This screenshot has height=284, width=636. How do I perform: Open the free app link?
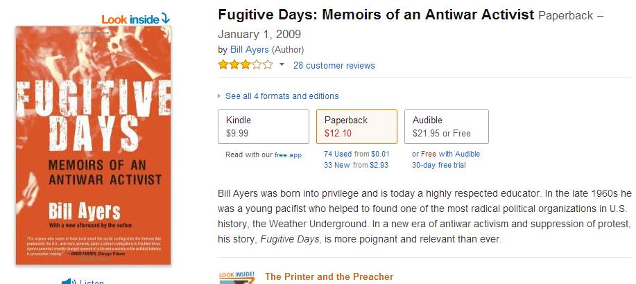[x=288, y=154]
